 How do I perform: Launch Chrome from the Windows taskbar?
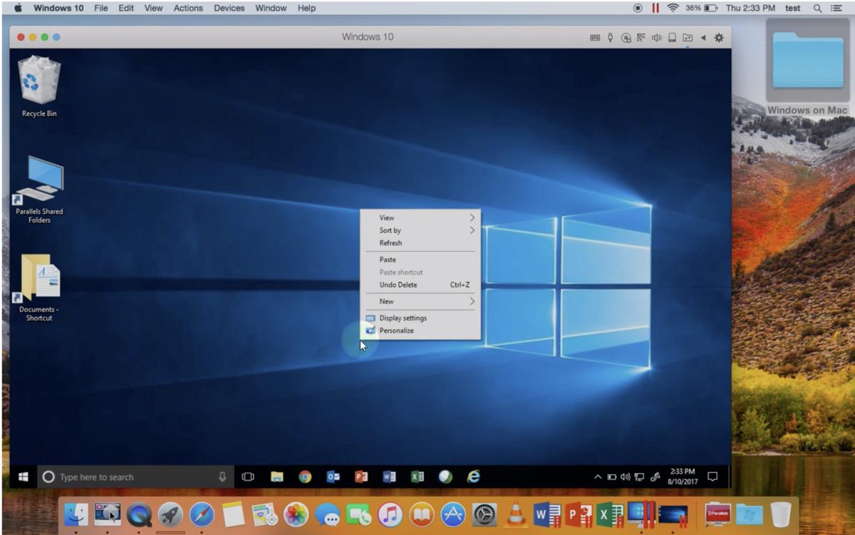point(305,477)
